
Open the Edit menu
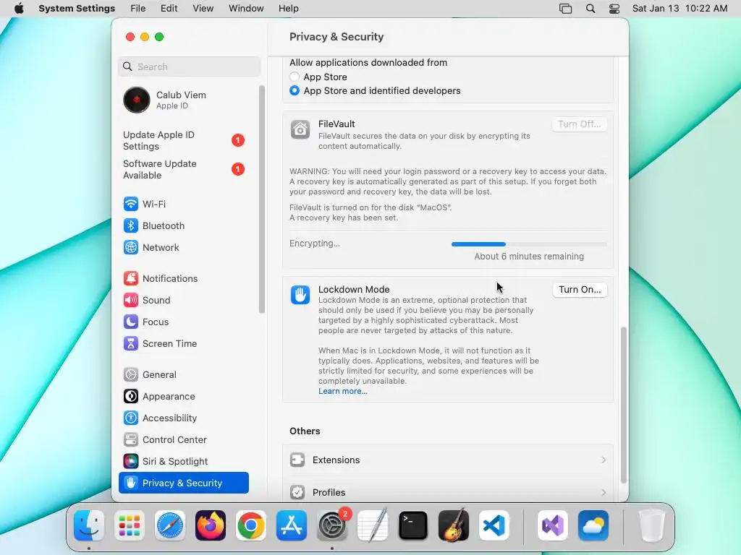pyautogui.click(x=169, y=9)
